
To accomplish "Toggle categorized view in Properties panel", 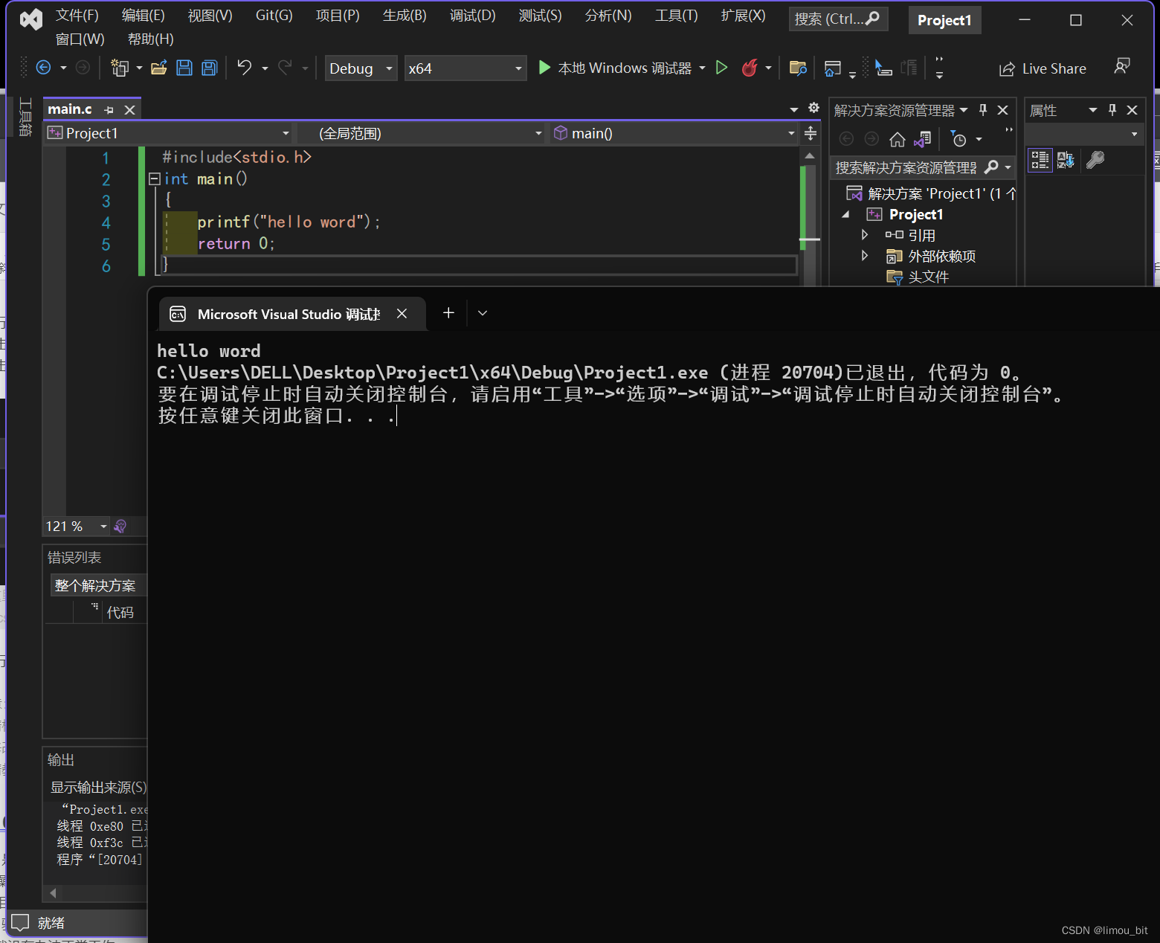I will click(1040, 160).
